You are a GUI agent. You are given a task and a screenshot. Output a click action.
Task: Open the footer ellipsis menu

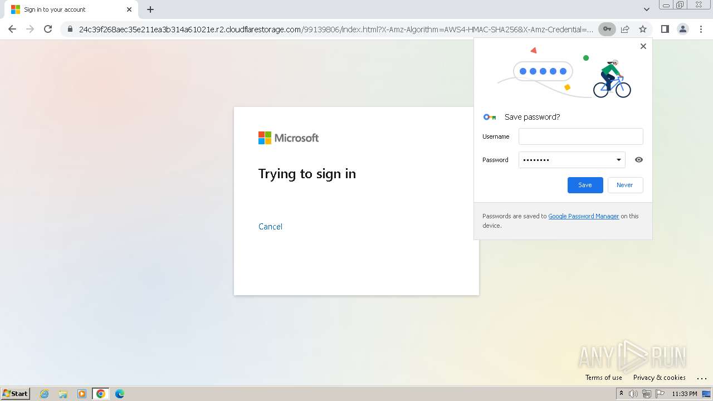click(x=701, y=378)
